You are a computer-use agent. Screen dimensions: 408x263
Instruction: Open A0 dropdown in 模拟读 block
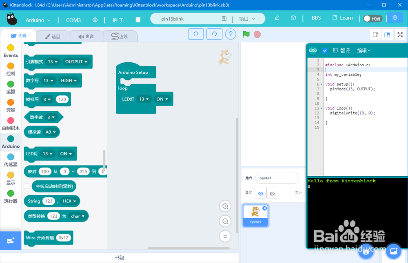click(51, 132)
